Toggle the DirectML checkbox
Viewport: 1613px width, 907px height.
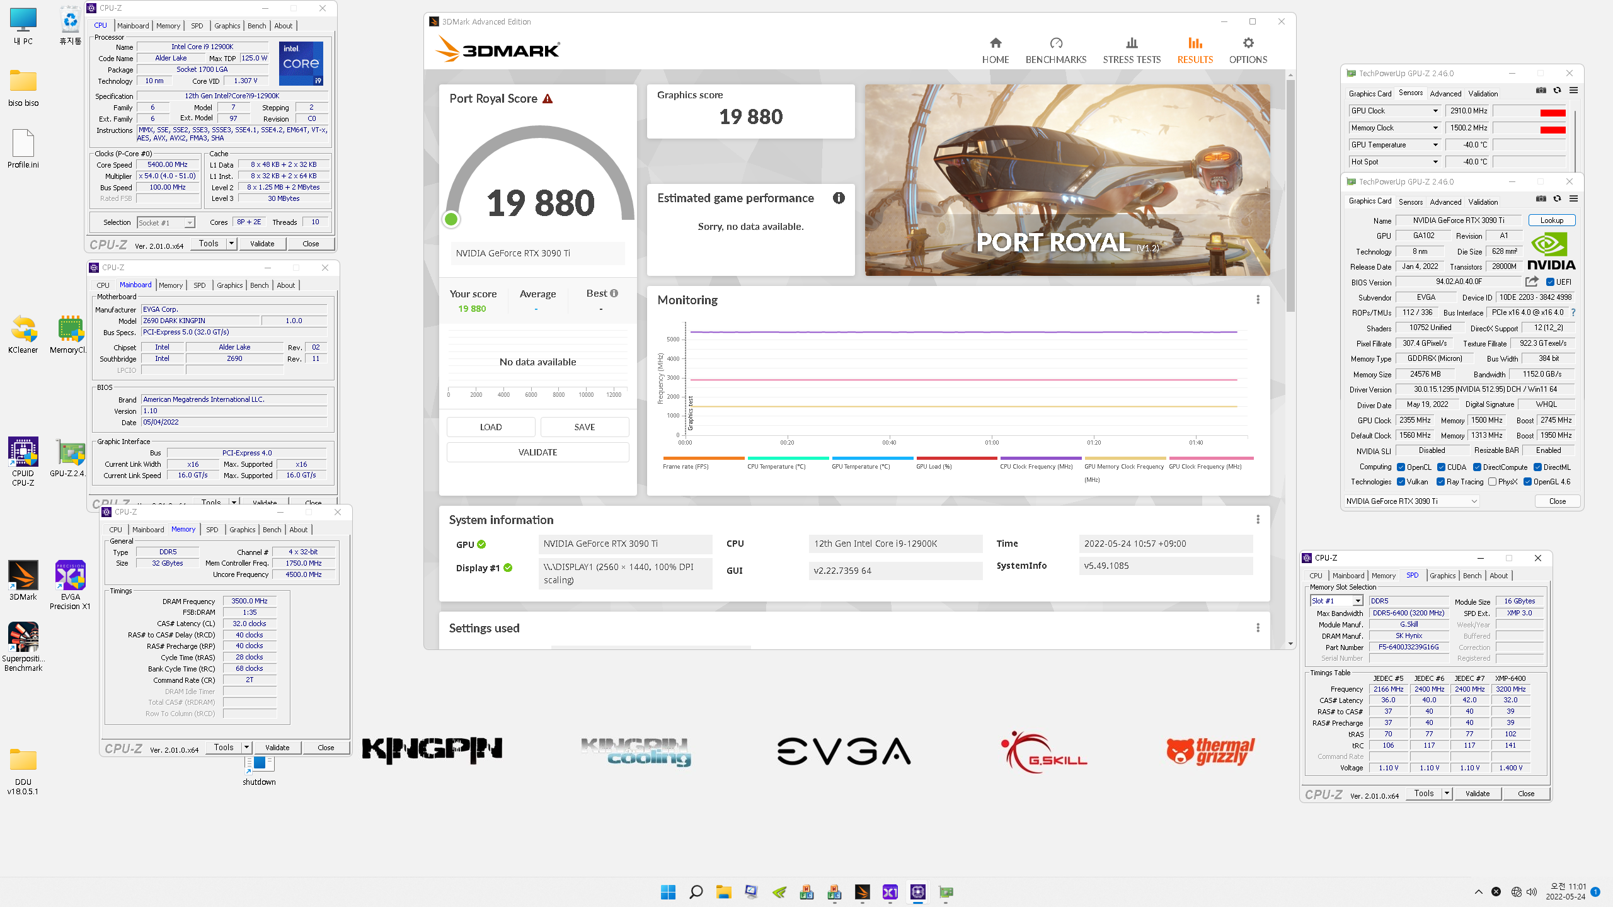tap(1538, 467)
